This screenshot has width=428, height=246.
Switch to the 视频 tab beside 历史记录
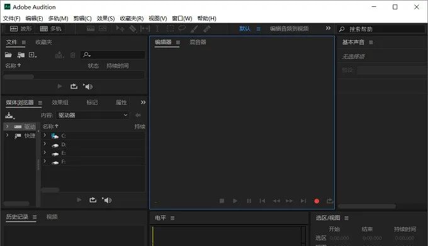[x=52, y=217]
